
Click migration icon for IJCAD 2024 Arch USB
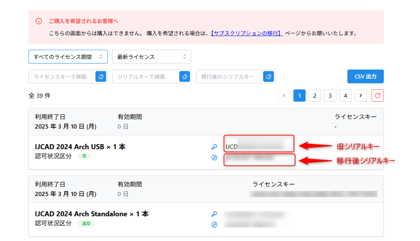click(x=214, y=158)
